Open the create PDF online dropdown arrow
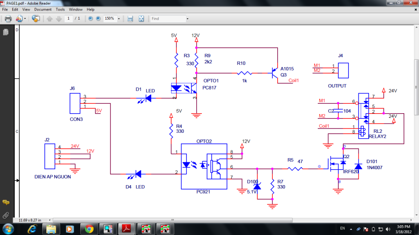419x235 pixels. click(x=25, y=19)
